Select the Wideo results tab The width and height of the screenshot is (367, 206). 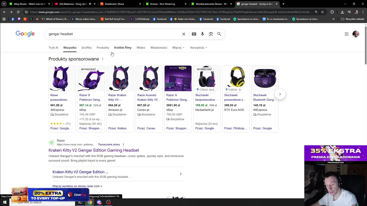click(x=141, y=48)
